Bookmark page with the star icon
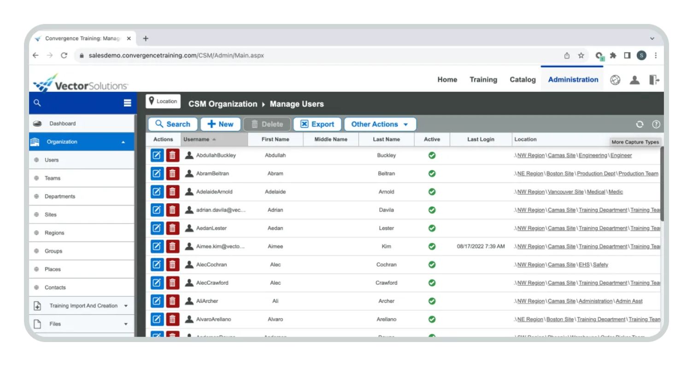 tap(581, 55)
